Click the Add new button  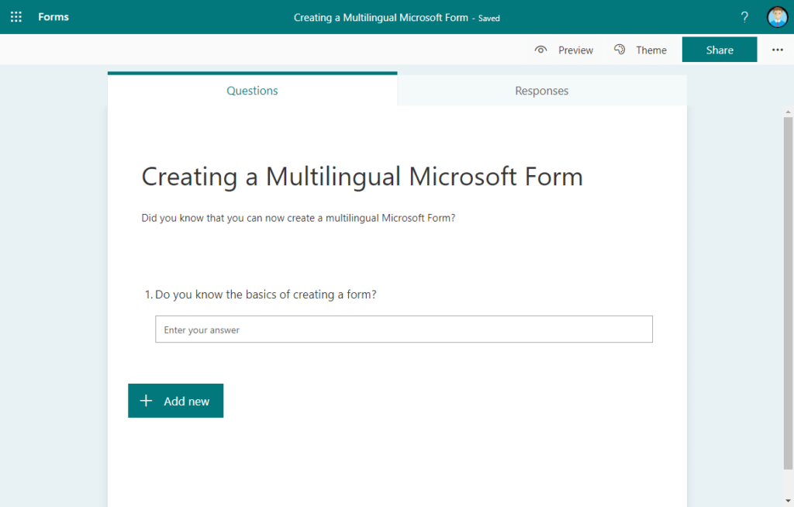click(x=176, y=401)
